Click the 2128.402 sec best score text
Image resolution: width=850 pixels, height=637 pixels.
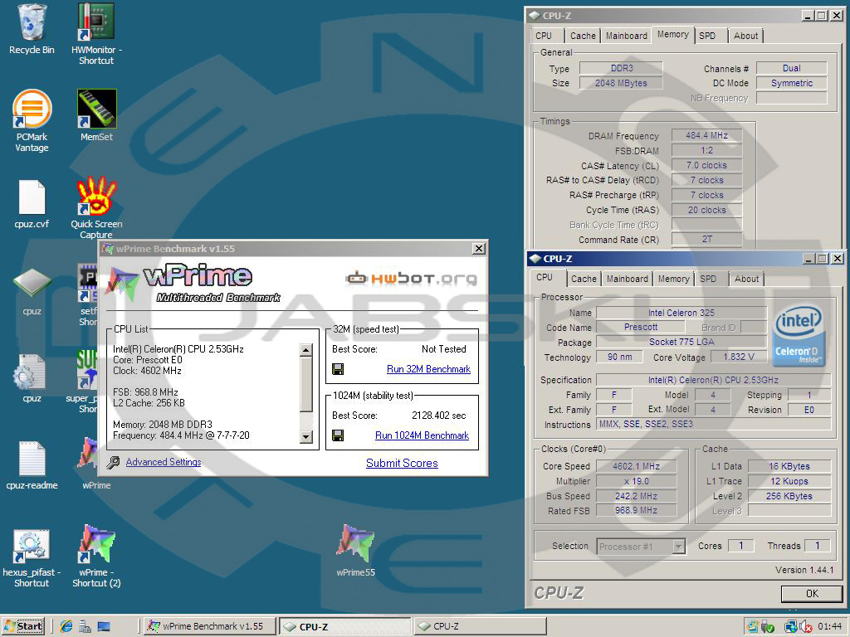pyautogui.click(x=438, y=416)
